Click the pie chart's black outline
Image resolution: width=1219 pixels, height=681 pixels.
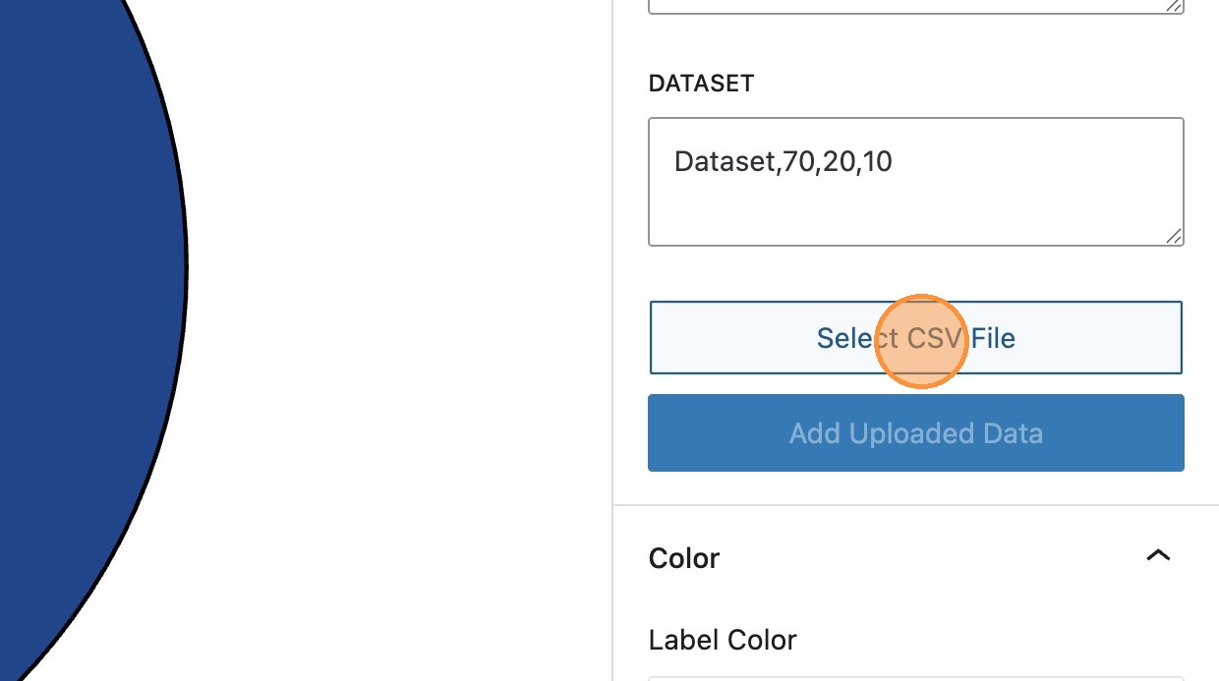coord(187,265)
